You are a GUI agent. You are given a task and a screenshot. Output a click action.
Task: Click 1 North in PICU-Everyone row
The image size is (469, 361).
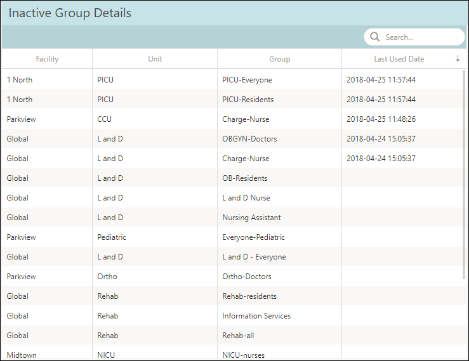tap(20, 80)
